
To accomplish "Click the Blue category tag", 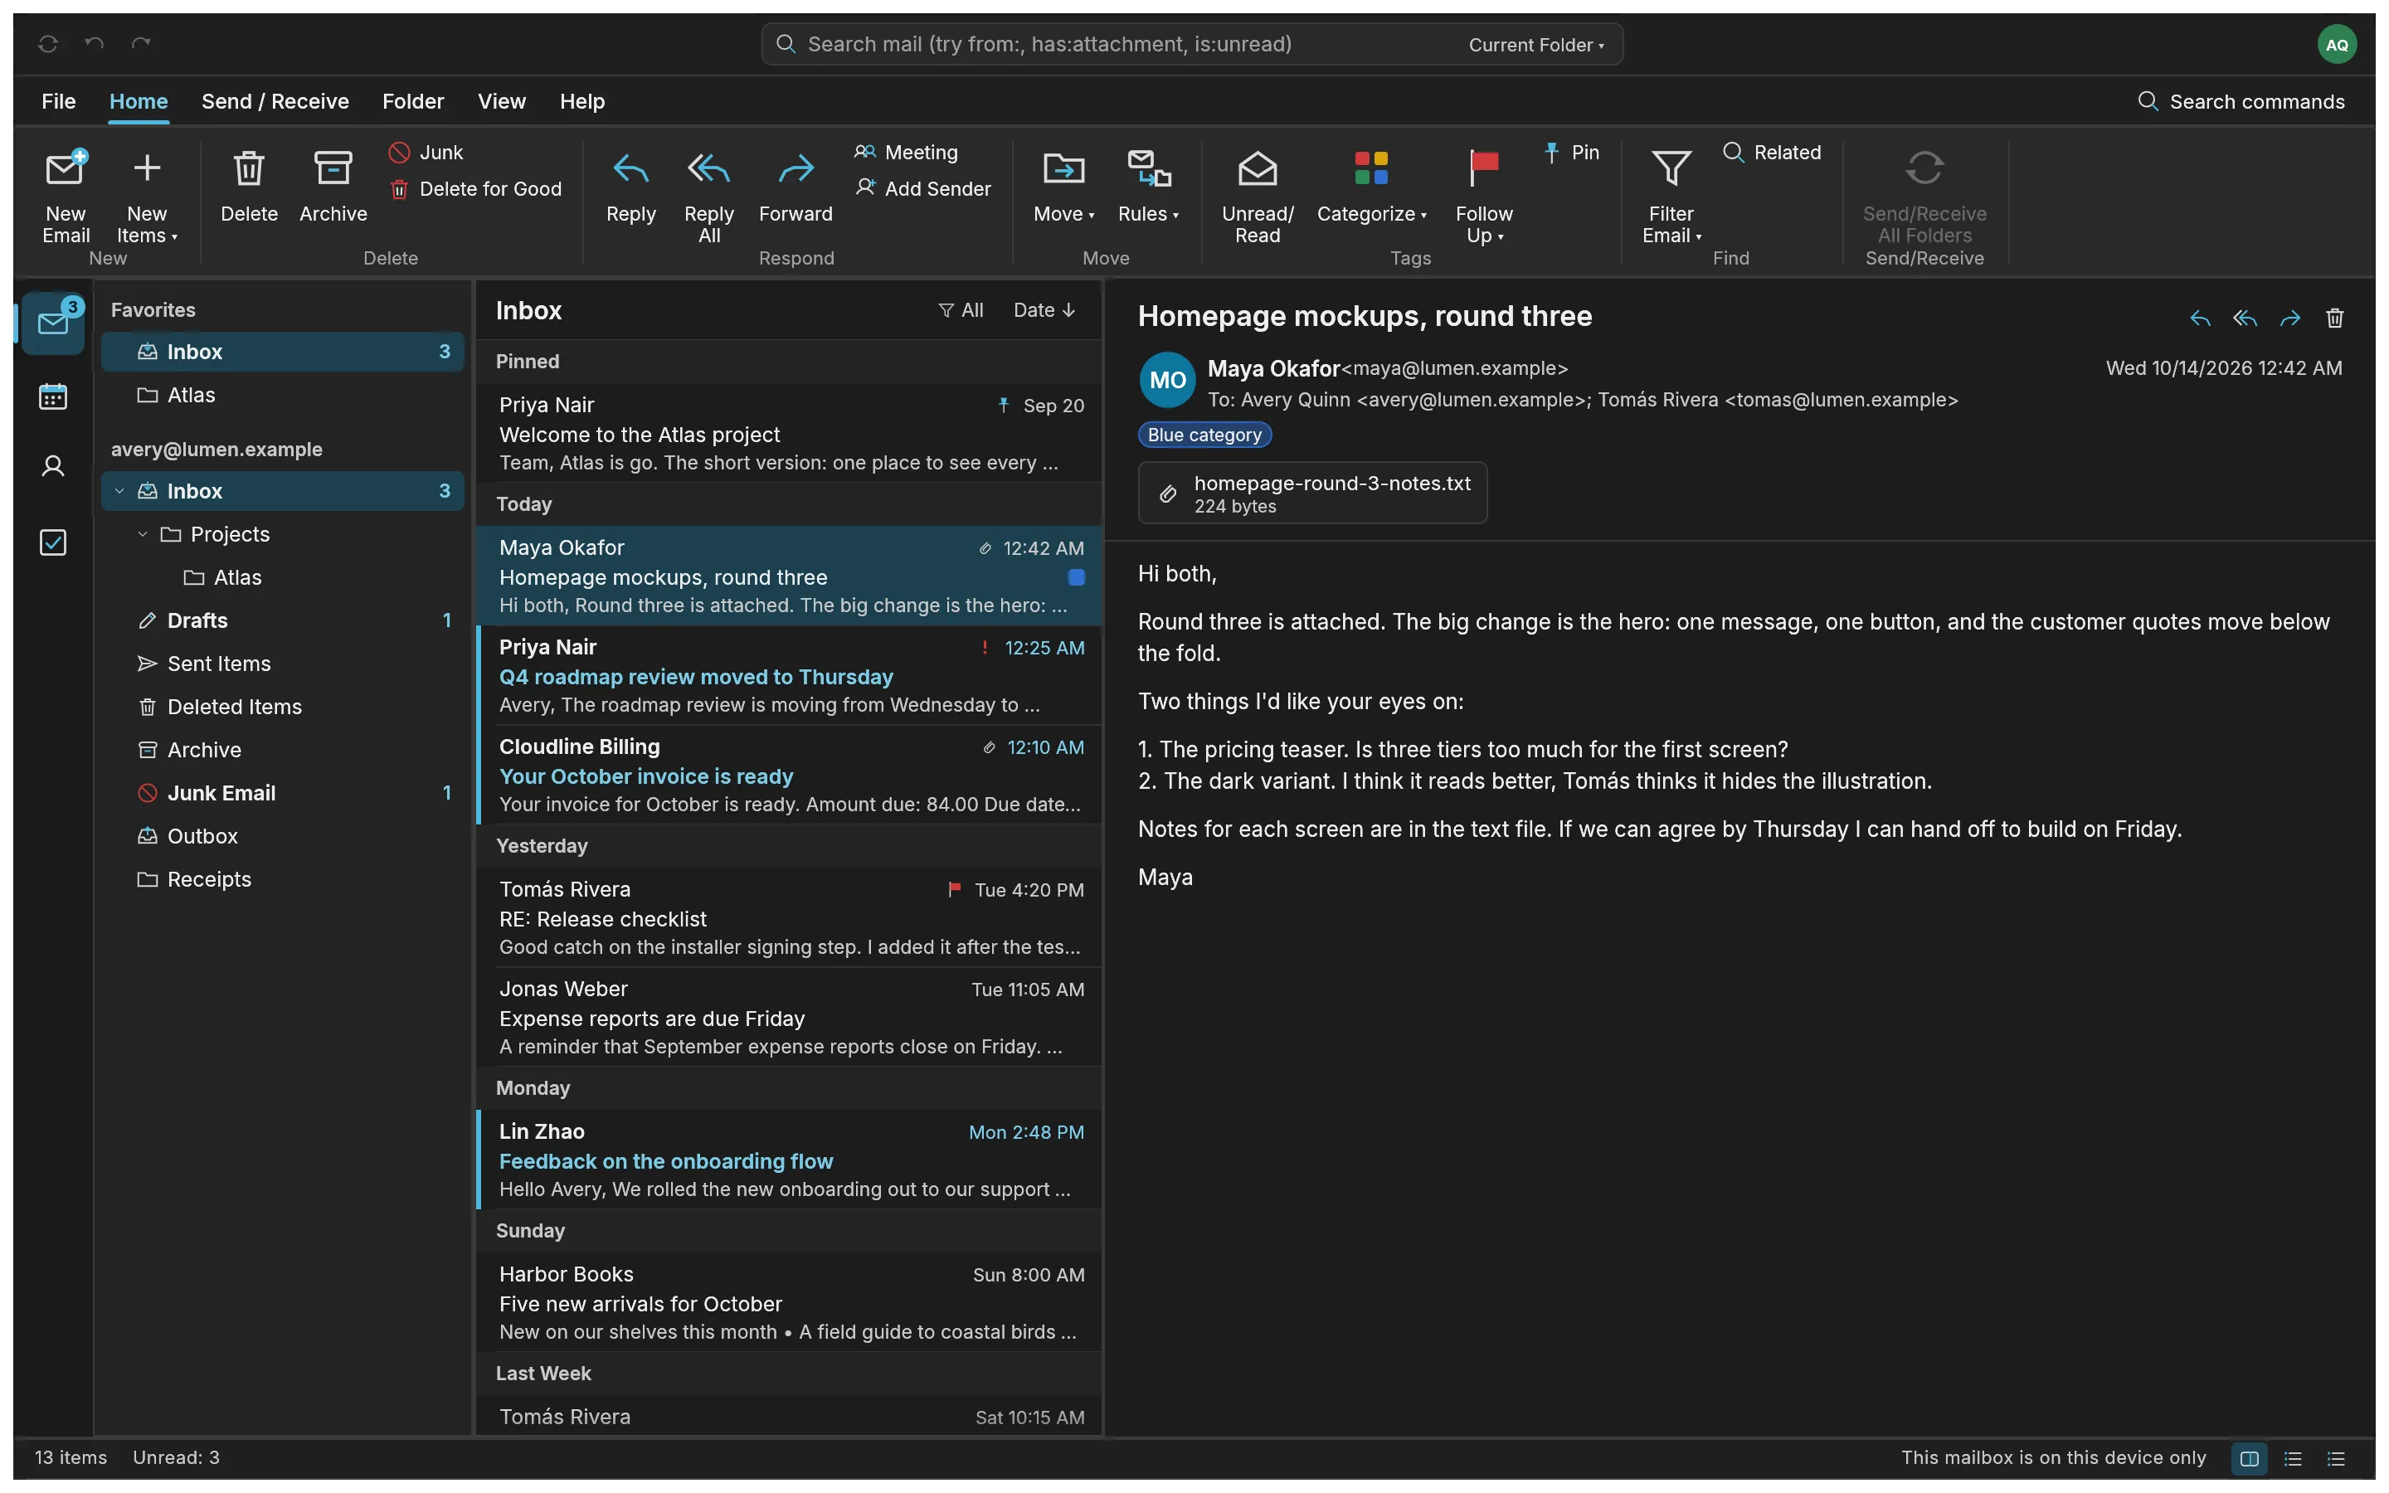I will click(1204, 435).
